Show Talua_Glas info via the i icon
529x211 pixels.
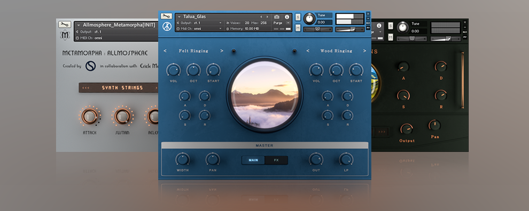pos(287,17)
